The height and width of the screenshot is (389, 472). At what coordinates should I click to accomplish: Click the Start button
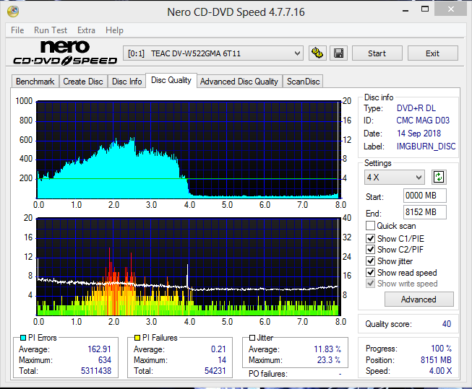click(x=377, y=53)
